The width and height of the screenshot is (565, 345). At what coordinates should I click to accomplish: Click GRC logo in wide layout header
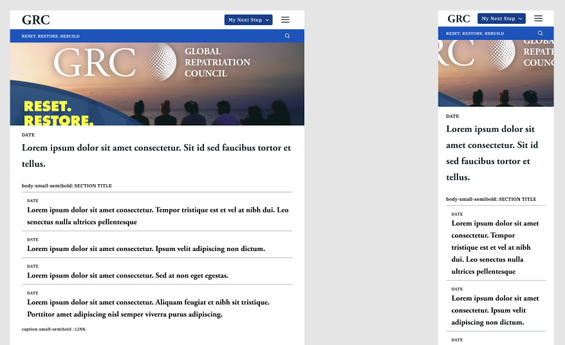coord(35,20)
